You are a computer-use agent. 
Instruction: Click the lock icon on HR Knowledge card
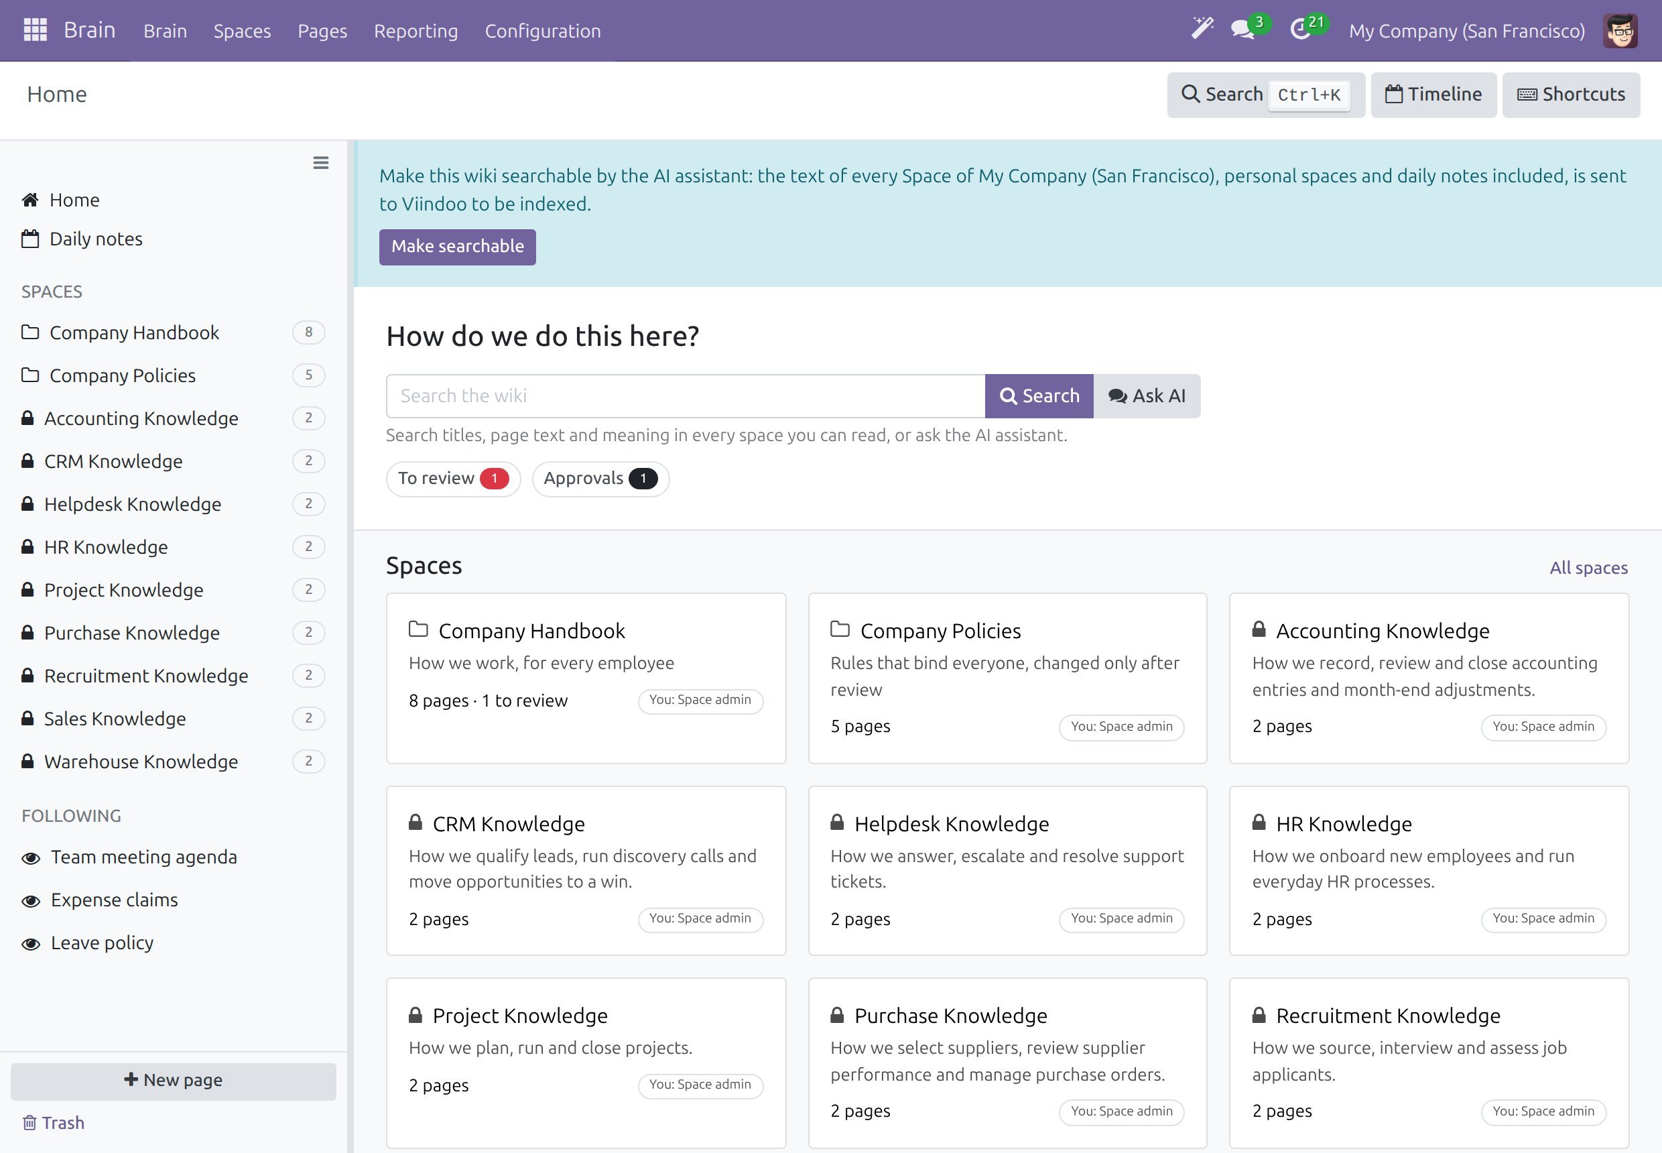(x=1259, y=822)
